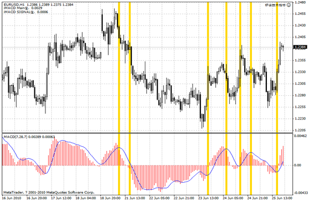Click the 1.2230 price axis label
The width and height of the screenshot is (309, 202).
point(300,118)
